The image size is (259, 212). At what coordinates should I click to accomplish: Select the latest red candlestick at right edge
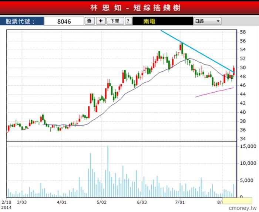[x=234, y=69]
